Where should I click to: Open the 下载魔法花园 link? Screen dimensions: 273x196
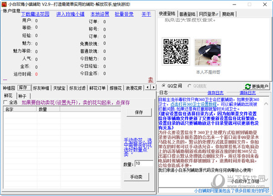click(35, 14)
